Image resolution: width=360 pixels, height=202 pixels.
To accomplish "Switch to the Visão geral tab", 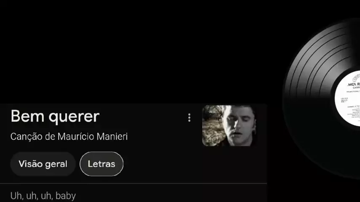I will point(43,164).
